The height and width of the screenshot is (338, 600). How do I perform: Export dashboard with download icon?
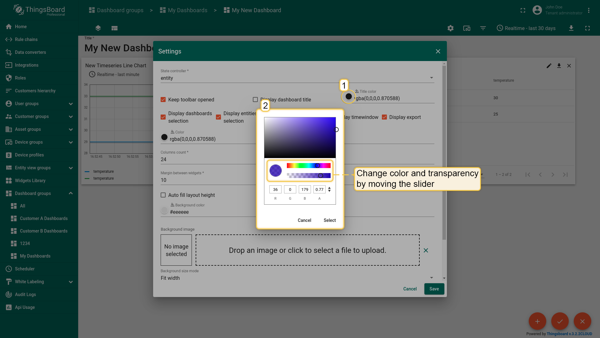(x=571, y=28)
